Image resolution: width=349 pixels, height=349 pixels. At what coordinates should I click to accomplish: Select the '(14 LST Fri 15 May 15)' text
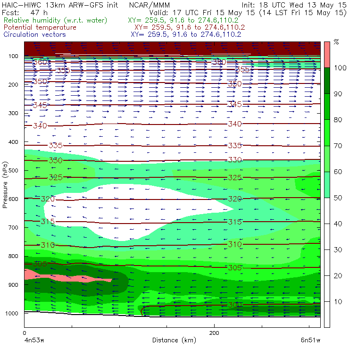[303, 13]
